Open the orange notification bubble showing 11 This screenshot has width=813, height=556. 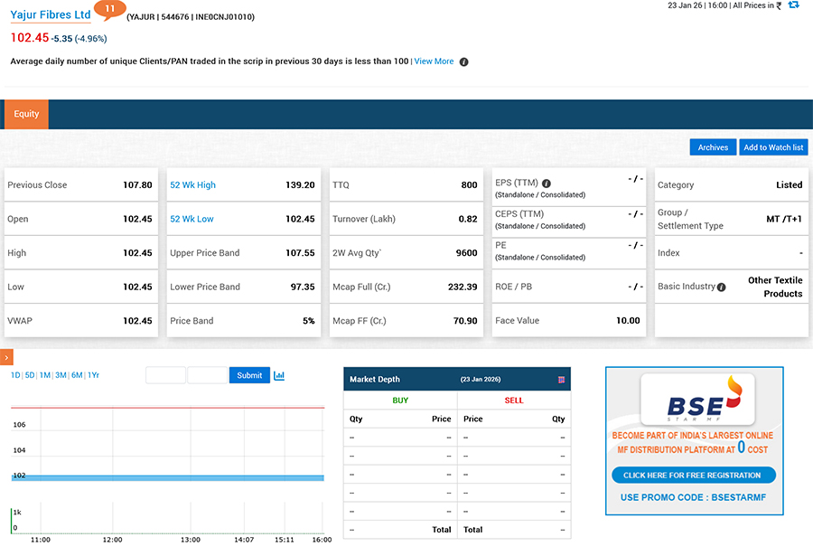[110, 10]
